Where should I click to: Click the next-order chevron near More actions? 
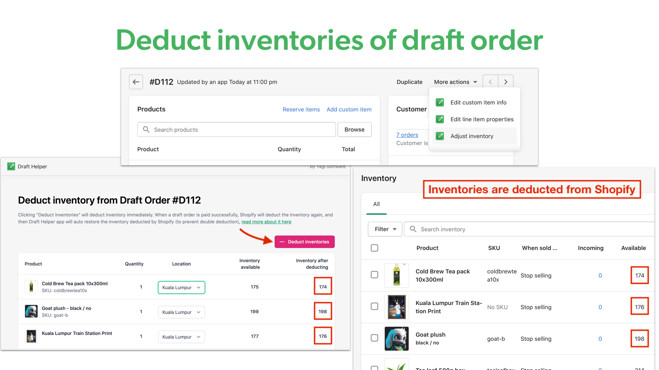click(x=506, y=82)
